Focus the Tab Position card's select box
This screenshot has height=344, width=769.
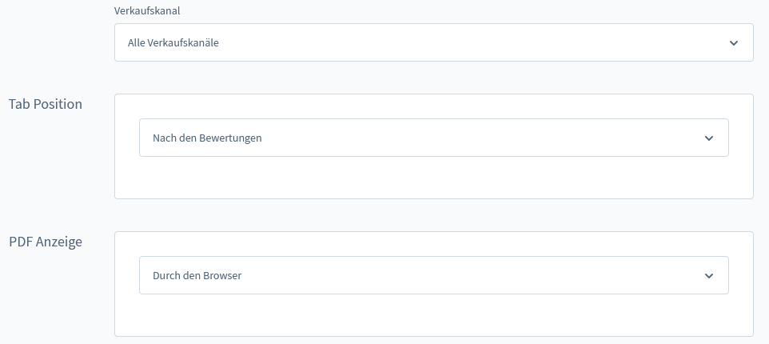coord(434,138)
